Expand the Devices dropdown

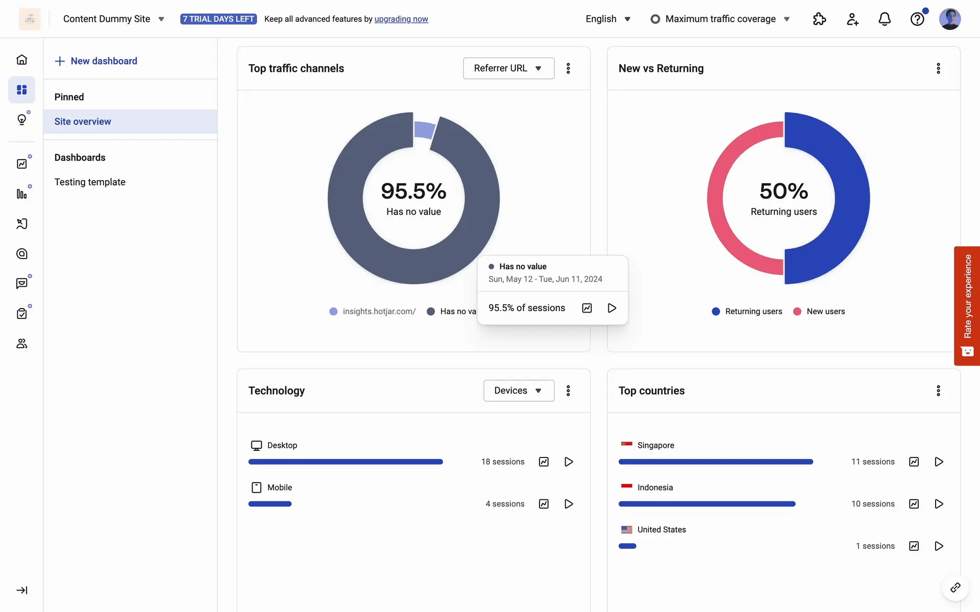518,391
